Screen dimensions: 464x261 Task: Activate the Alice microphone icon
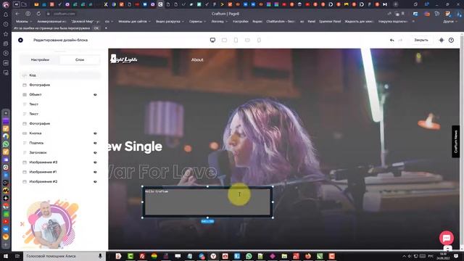pos(100,256)
